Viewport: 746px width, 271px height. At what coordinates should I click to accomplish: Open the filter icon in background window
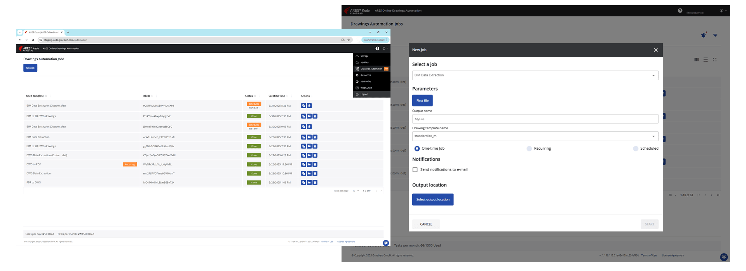[715, 35]
